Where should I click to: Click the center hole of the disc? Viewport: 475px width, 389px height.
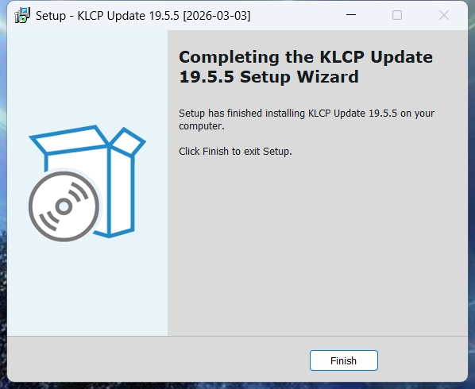tap(64, 206)
